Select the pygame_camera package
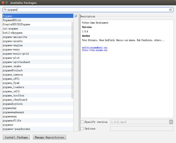 pos(38,75)
